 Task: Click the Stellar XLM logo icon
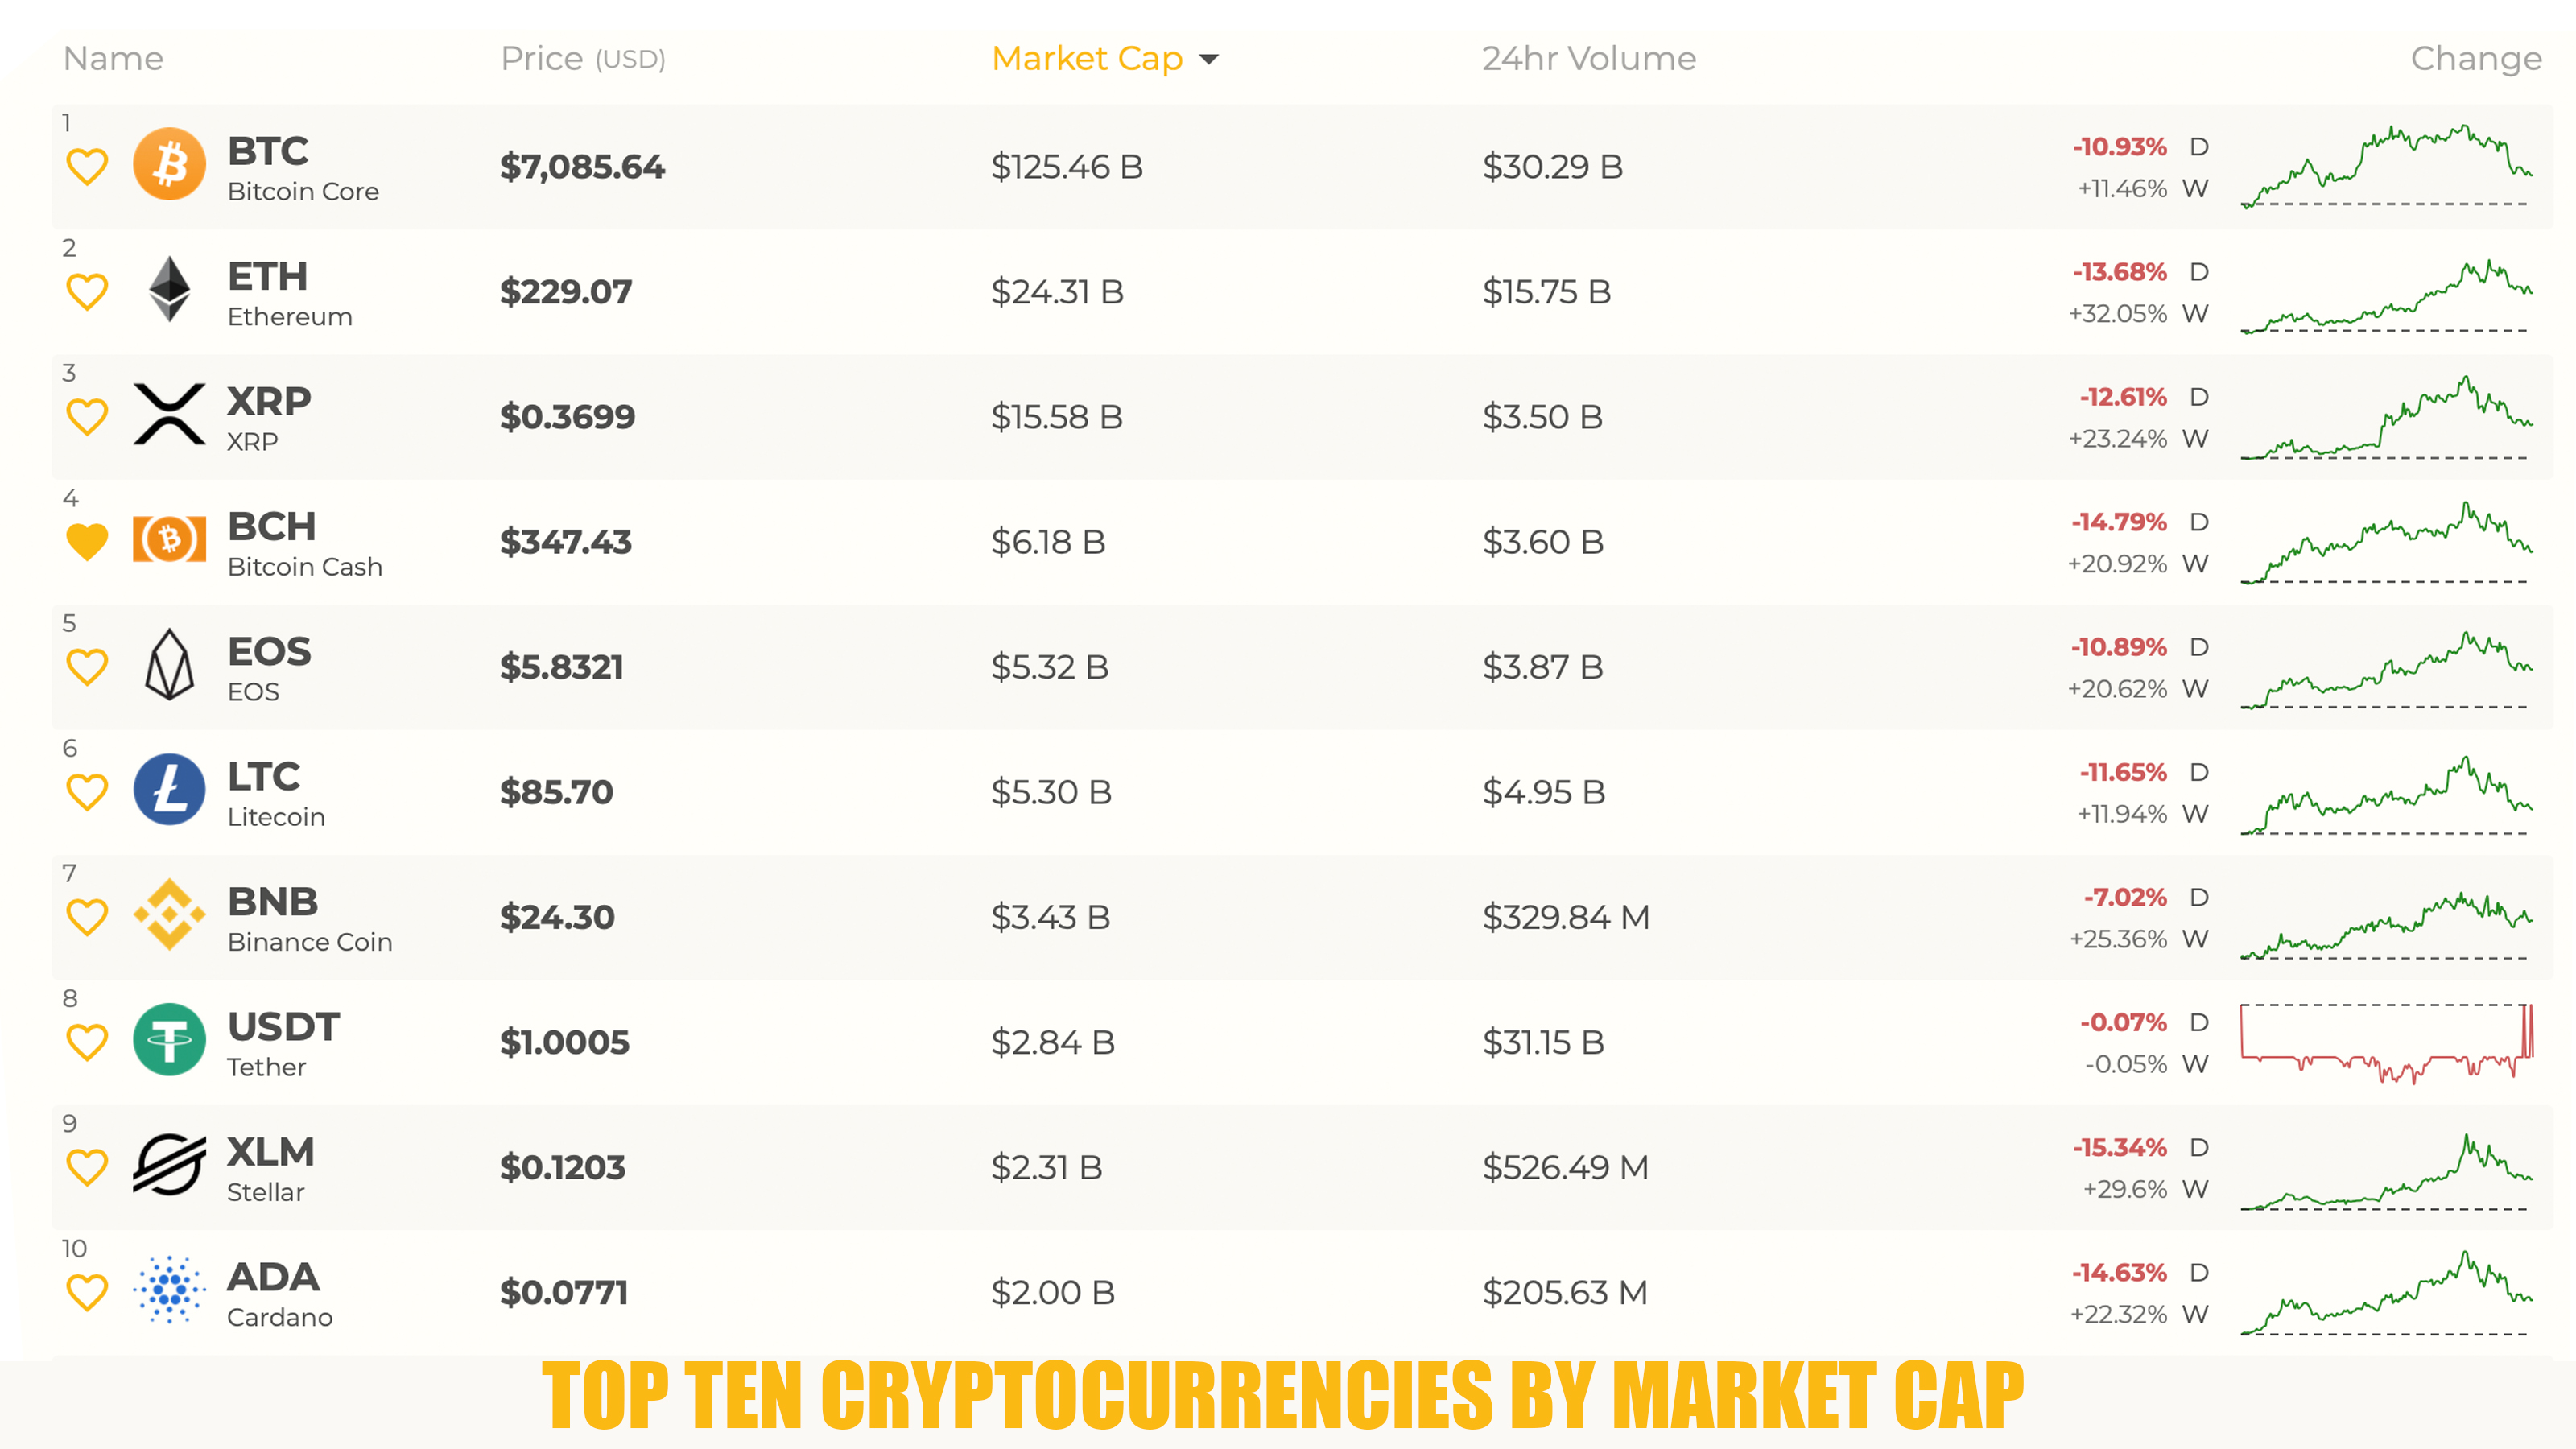(169, 1164)
